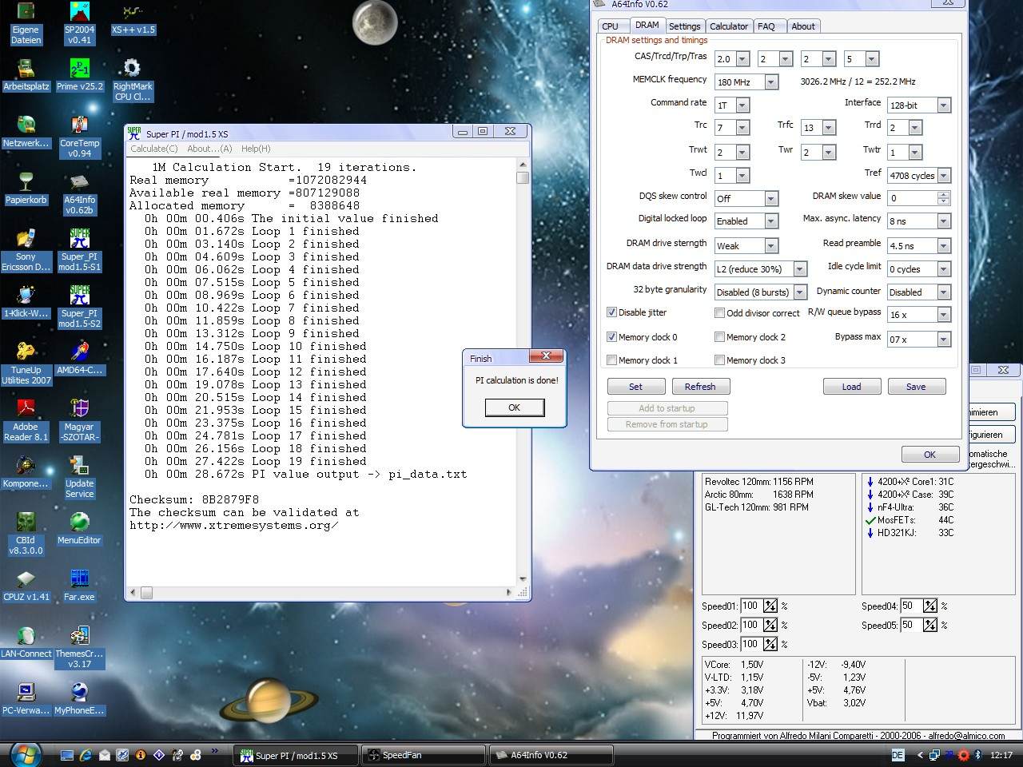This screenshot has width=1023, height=767.
Task: Expand the MEMCLK frequency 180 MHz dropdown
Action: point(771,82)
